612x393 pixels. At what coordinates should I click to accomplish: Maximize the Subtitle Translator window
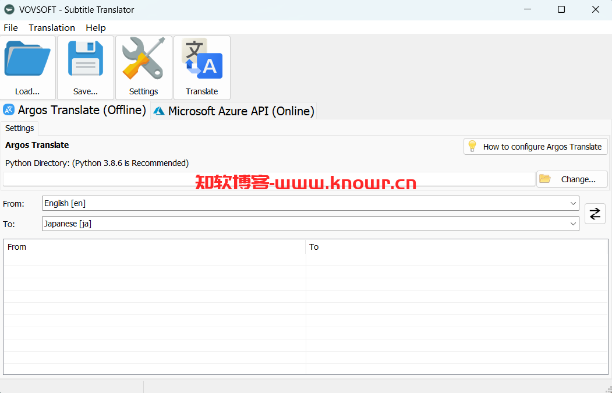point(561,9)
